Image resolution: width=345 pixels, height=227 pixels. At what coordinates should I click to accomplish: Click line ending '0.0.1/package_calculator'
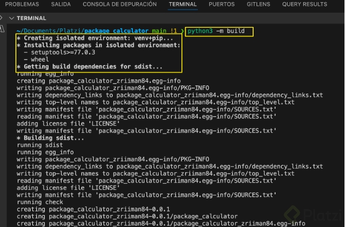click(127, 216)
